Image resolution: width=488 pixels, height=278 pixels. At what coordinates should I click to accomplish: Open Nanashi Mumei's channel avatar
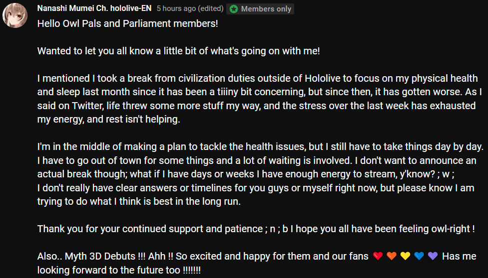tap(14, 15)
